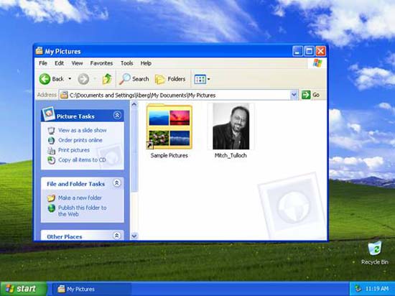Viewport: 395px width, 296px height.
Task: Click View as a slide show link
Action: (x=83, y=130)
